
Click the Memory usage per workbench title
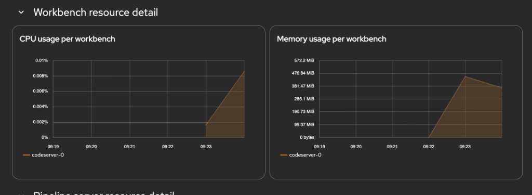(x=331, y=39)
